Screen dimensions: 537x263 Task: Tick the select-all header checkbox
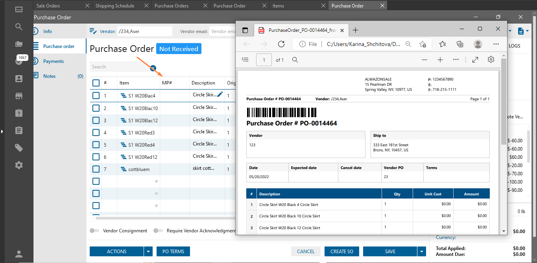96,83
